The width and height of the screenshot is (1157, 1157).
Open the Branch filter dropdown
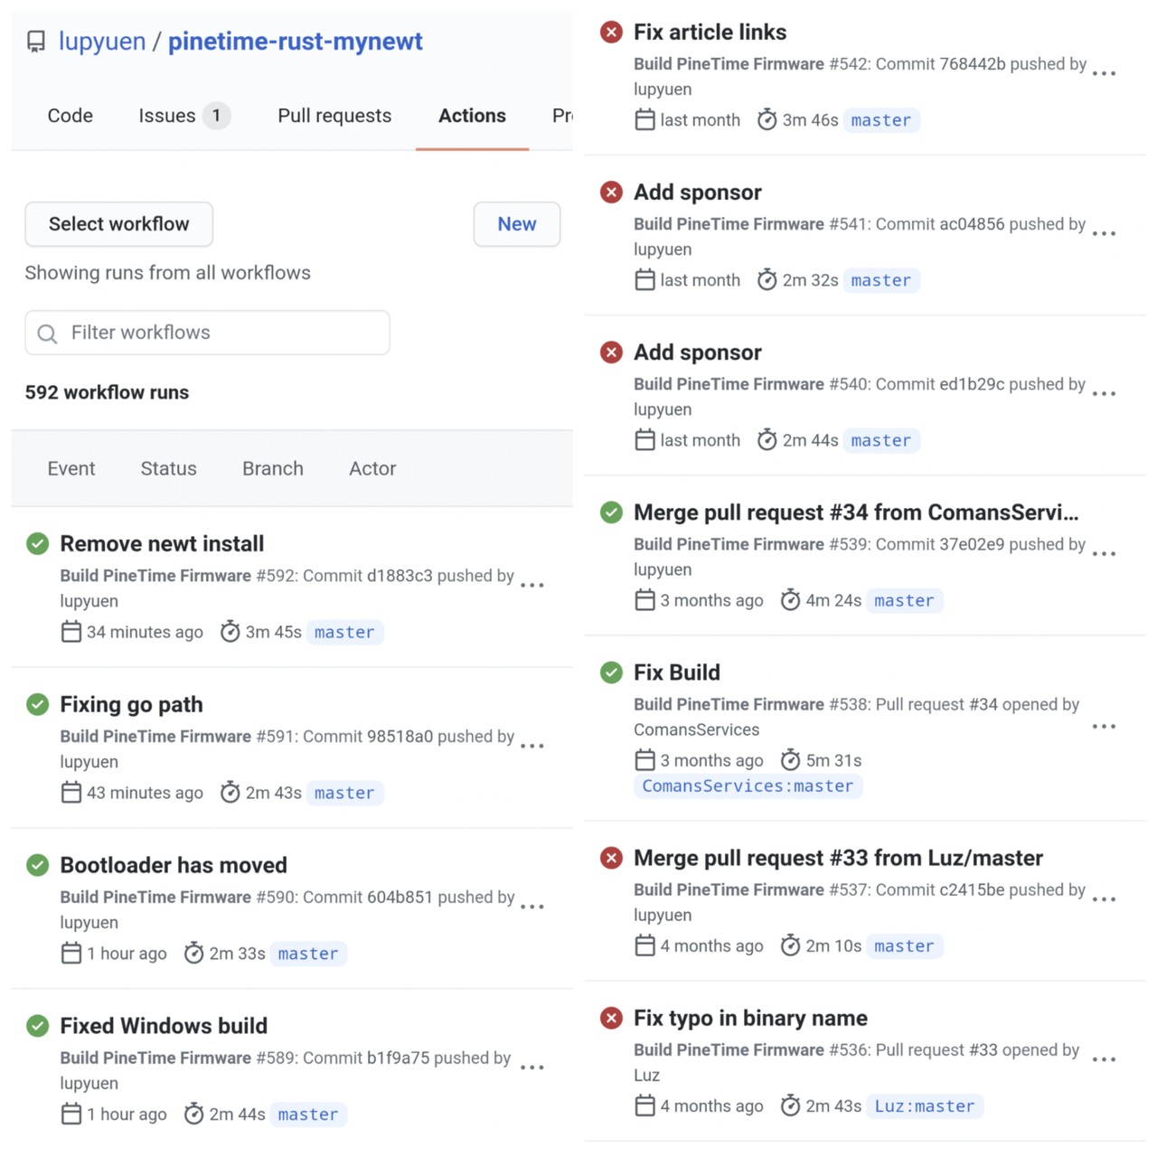coord(272,468)
